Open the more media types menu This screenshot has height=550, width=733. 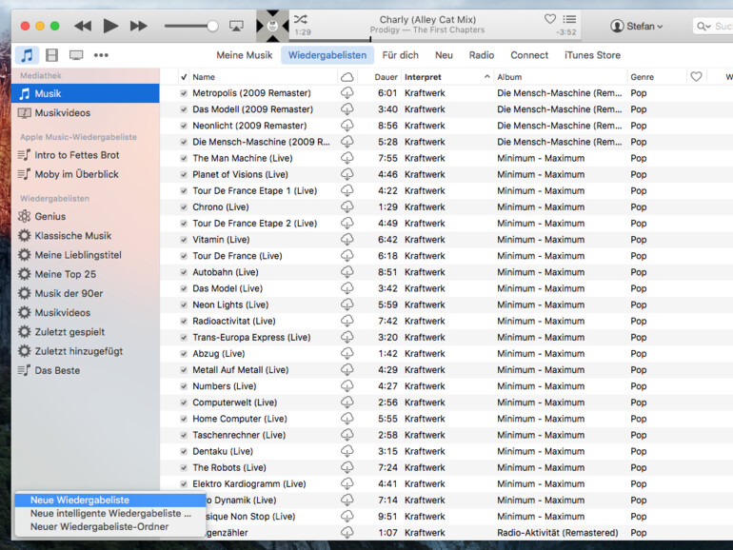click(x=101, y=55)
